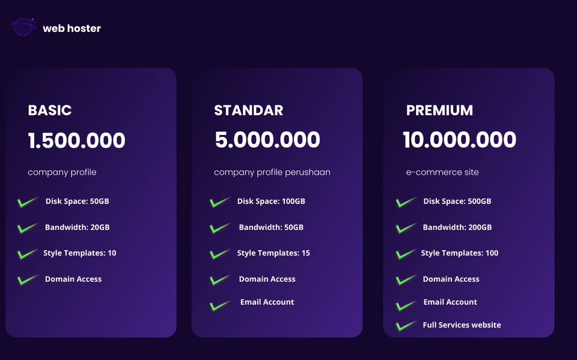Click checkmark beside Basic Disk Space: 50GB
The image size is (577, 360).
(x=28, y=202)
